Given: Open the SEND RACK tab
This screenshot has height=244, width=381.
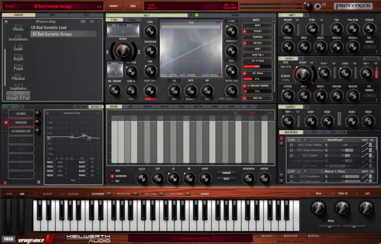Looking at the screenshot, I should (81, 107).
